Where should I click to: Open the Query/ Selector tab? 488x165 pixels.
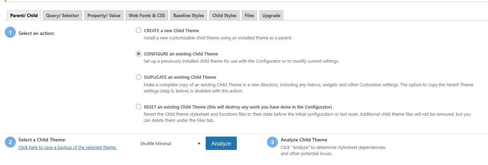pyautogui.click(x=63, y=15)
